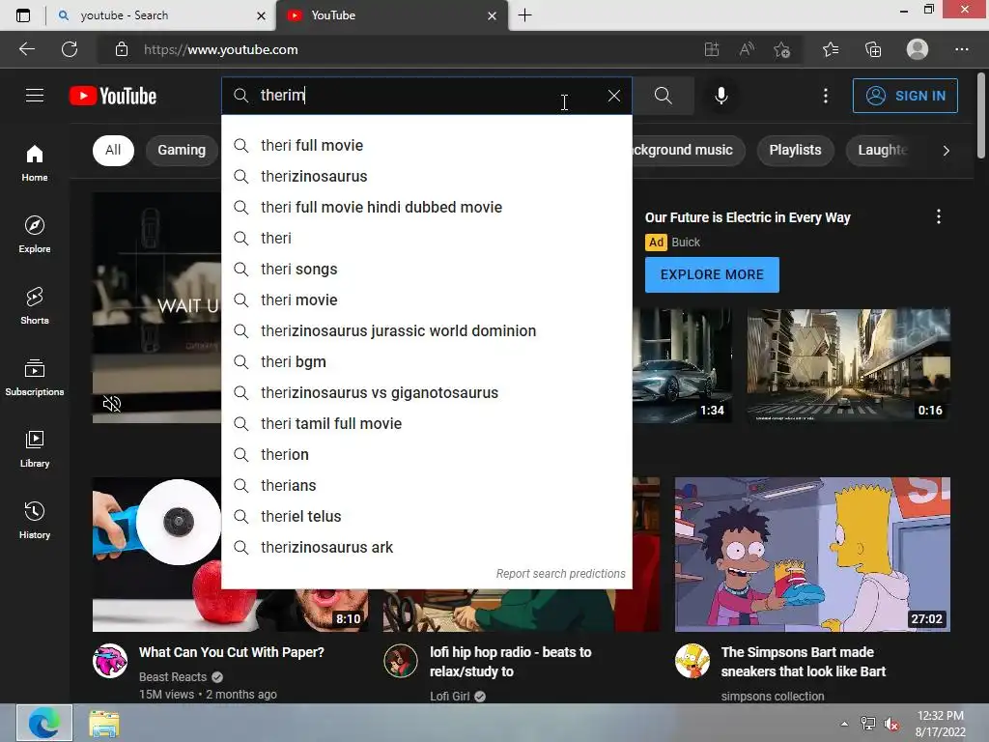Choose suggestion 'theri songs'
Viewport: 989px width, 742px height.
click(x=426, y=270)
